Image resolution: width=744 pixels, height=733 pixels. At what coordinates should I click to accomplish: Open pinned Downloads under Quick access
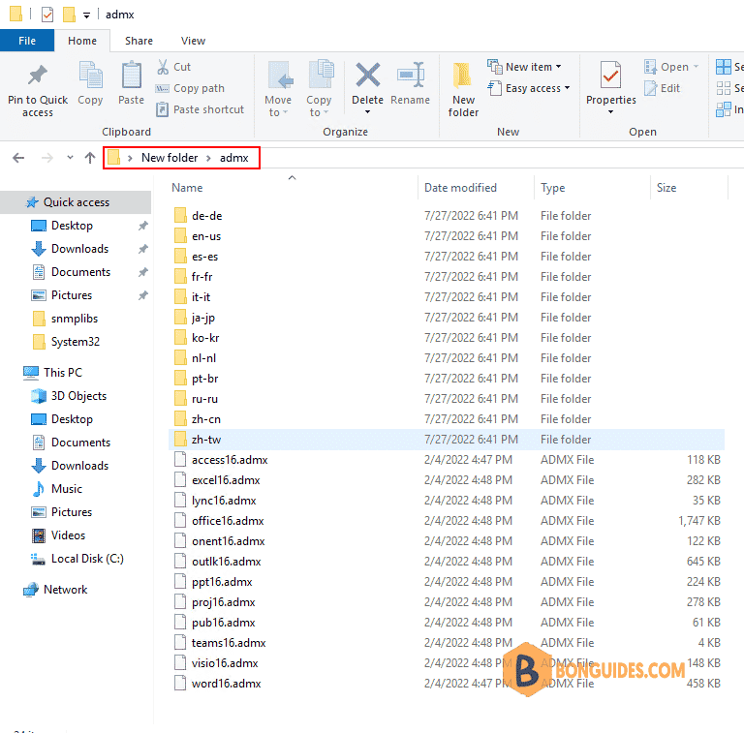click(79, 249)
